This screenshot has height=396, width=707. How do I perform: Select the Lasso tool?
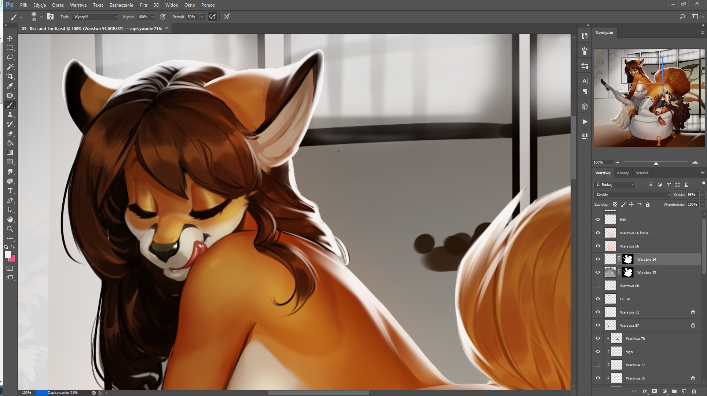pyautogui.click(x=10, y=57)
